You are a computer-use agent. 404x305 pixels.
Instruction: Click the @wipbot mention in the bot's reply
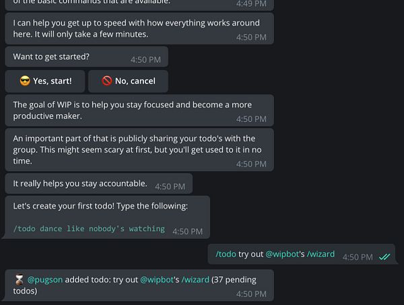[157, 280]
